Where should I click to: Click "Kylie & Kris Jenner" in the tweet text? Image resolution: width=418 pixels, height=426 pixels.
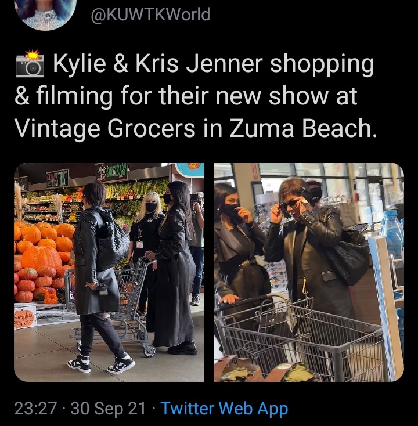coord(158,64)
